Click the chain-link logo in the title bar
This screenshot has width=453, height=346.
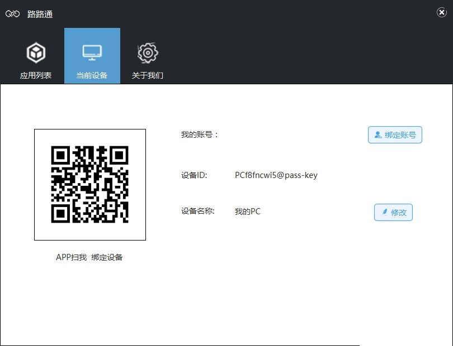click(12, 13)
